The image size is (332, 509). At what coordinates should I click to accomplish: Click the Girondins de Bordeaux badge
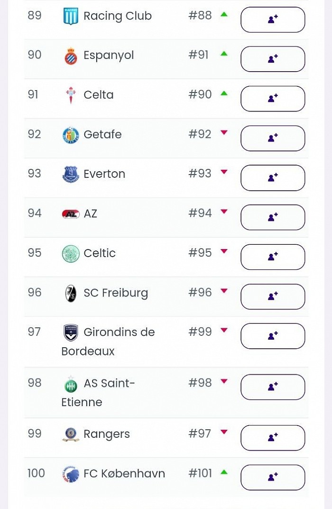tap(70, 333)
